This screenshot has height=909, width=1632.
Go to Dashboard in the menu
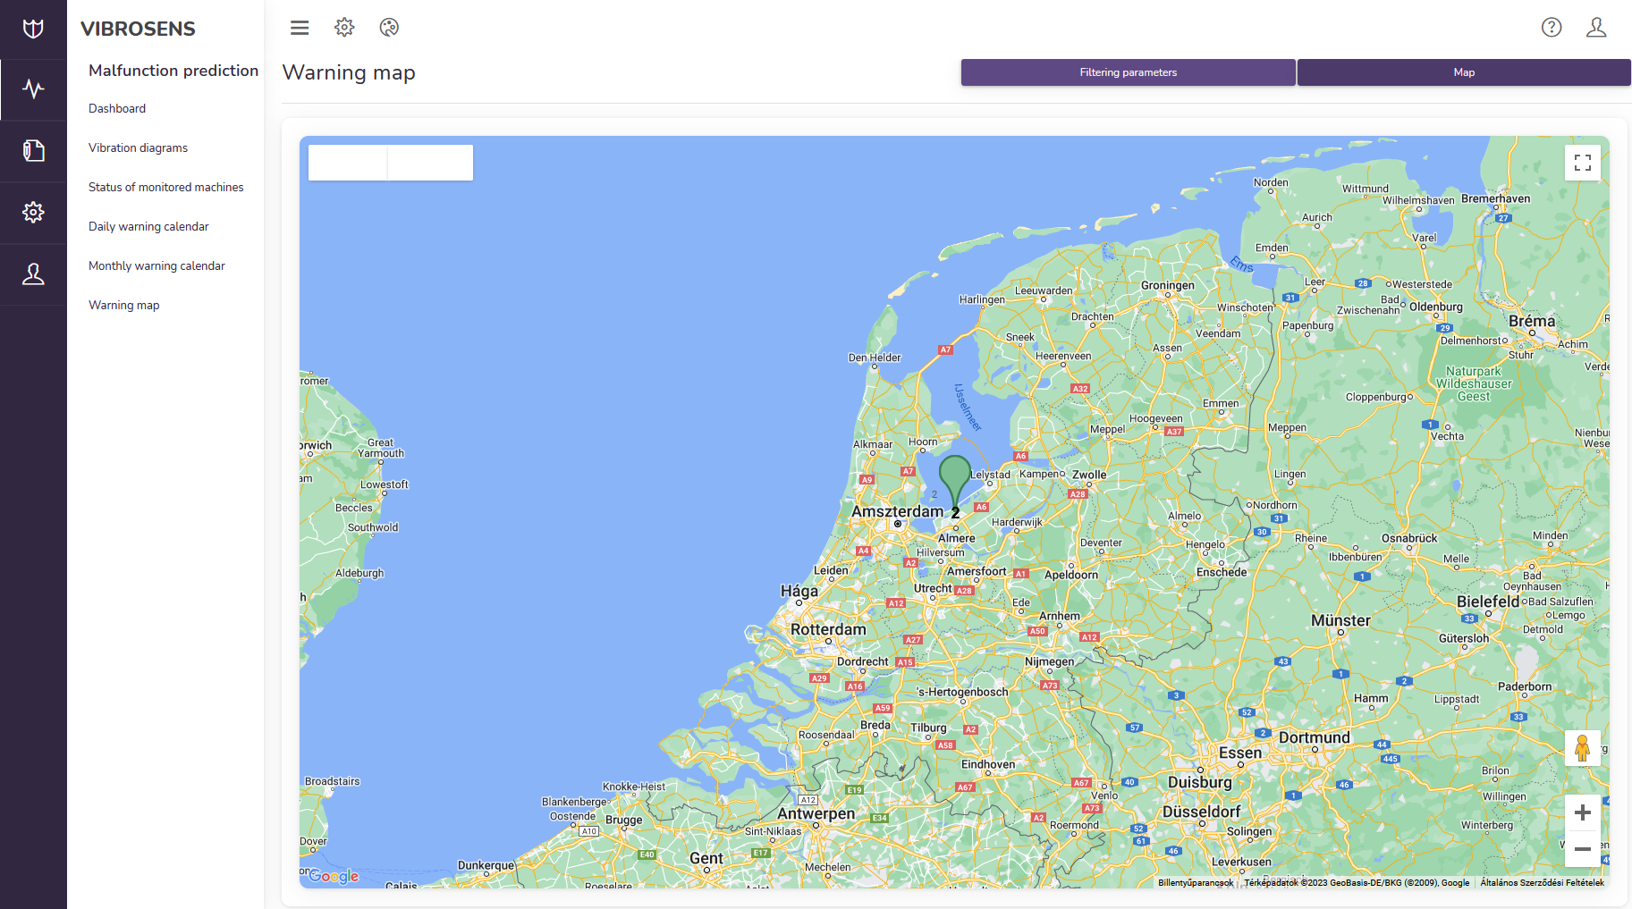117,108
